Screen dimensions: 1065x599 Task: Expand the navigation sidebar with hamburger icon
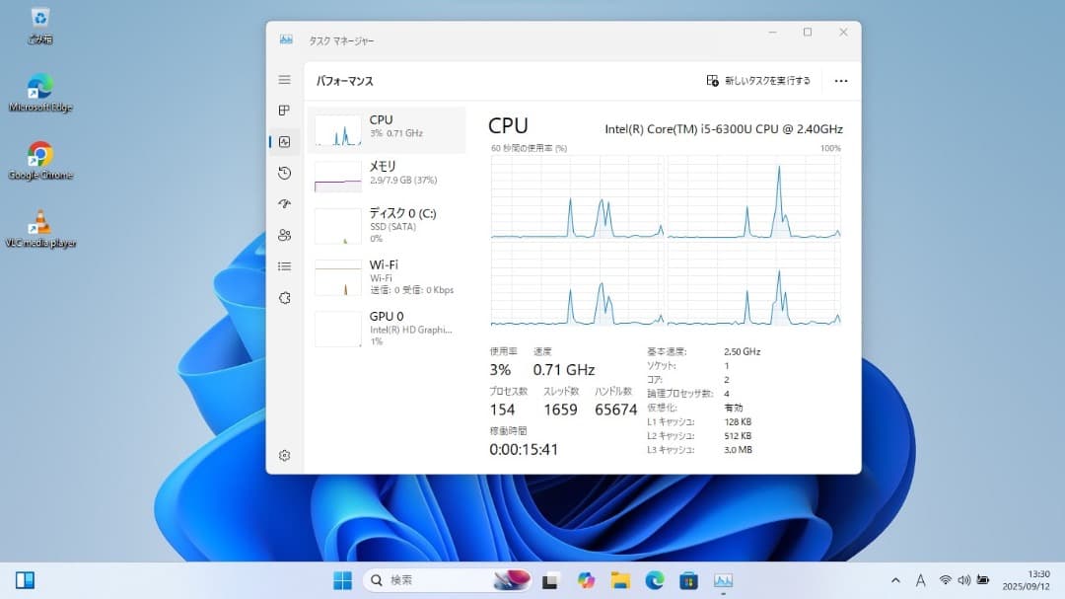pyautogui.click(x=284, y=79)
